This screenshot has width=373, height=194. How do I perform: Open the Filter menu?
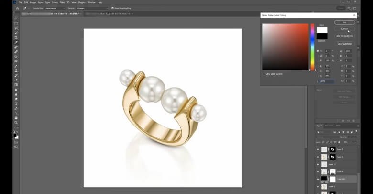point(62,2)
